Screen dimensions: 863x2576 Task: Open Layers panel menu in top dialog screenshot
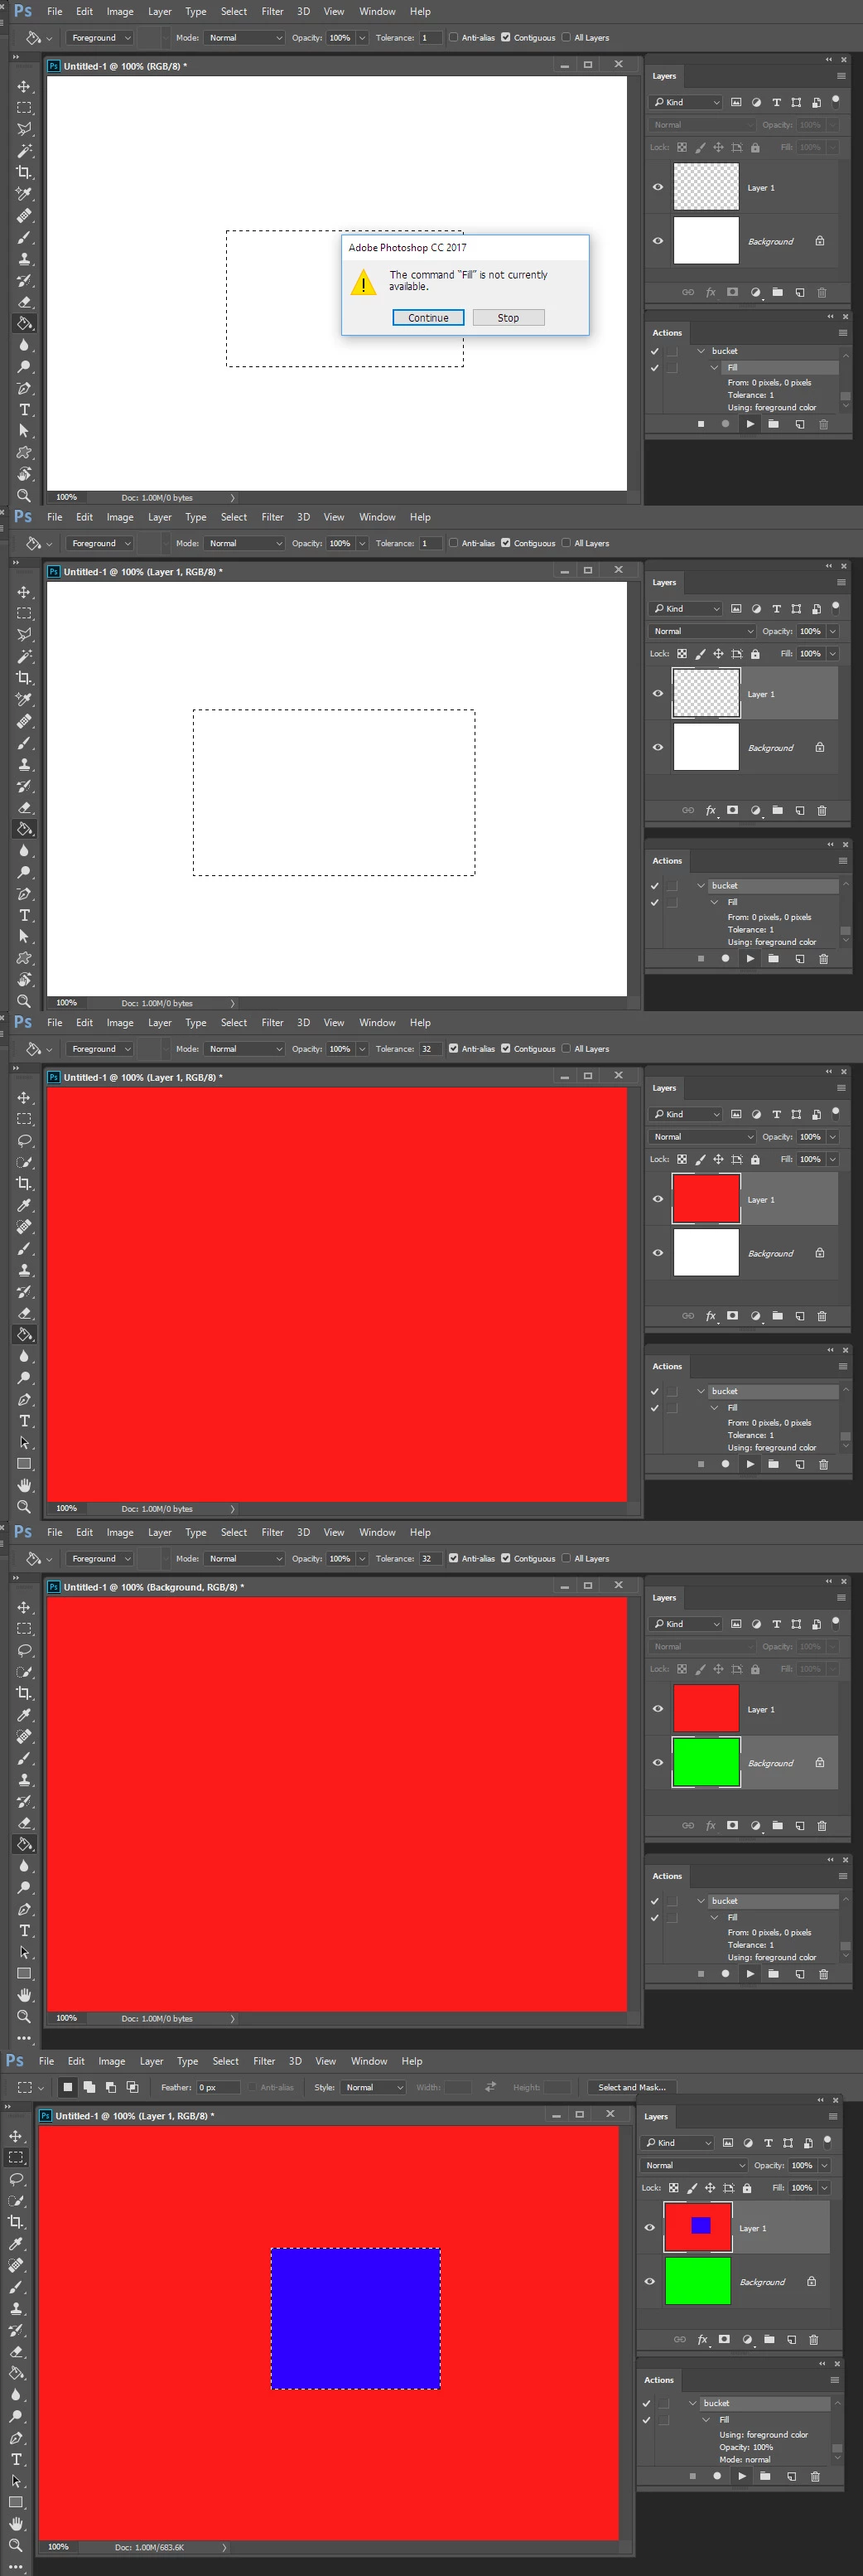841,76
